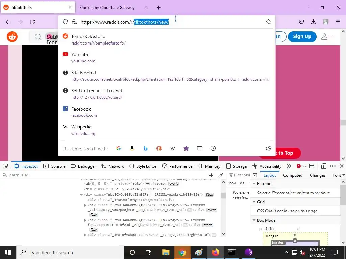Select iframe target icon in DevTools toolbar

[311, 166]
